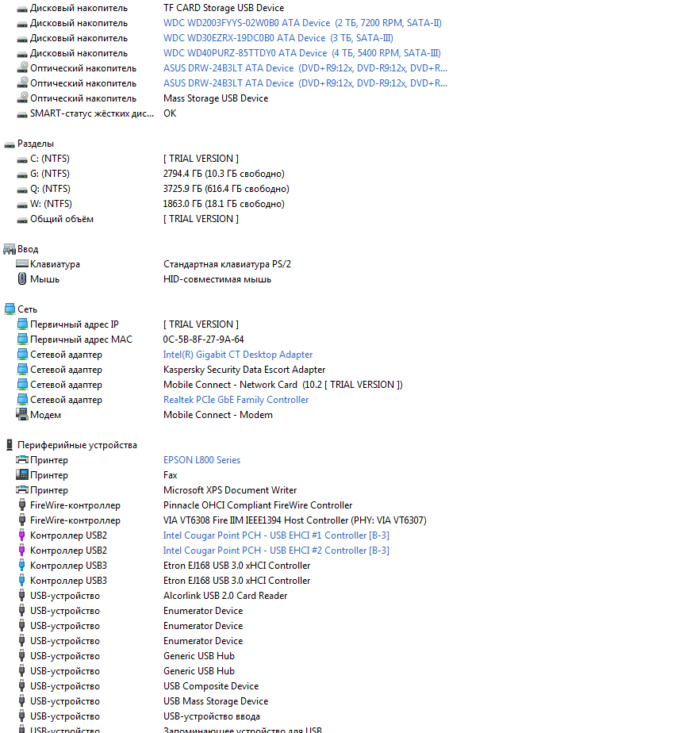The width and height of the screenshot is (698, 733).
Task: Open Intel Cougar Point USB EHCI #2 Controller link
Action: [276, 551]
